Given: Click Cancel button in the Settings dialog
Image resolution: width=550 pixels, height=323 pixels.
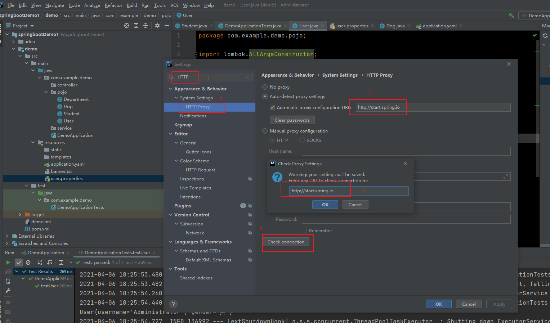Looking at the screenshot, I should click(469, 304).
